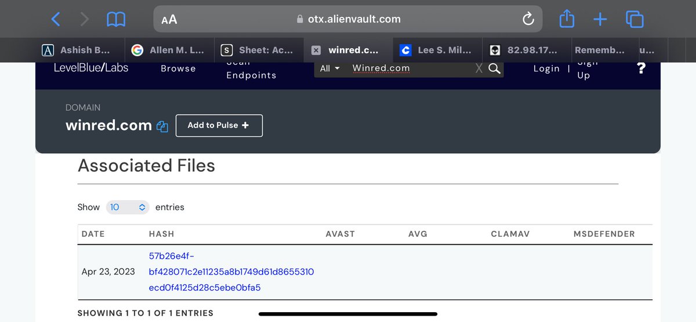Screen dimensions: 696x322
Task: Switch to the Allen M. L... tab
Action: pos(171,50)
